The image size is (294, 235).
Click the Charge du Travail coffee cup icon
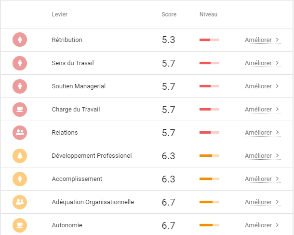(x=20, y=110)
